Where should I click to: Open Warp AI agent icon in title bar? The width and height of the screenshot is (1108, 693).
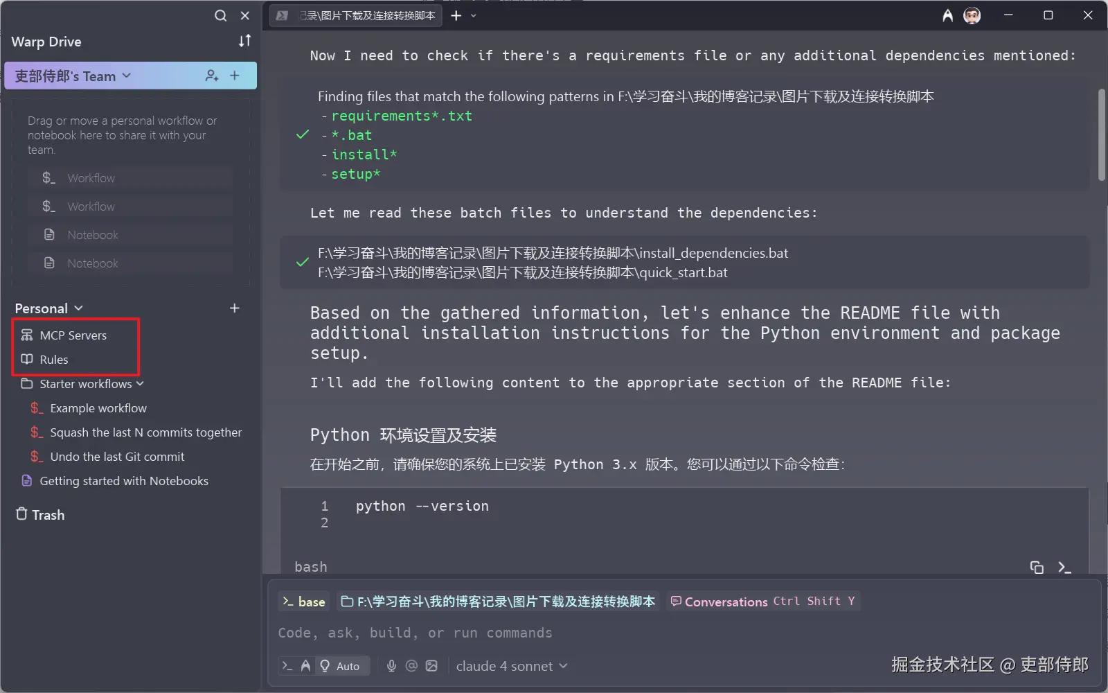click(x=947, y=15)
